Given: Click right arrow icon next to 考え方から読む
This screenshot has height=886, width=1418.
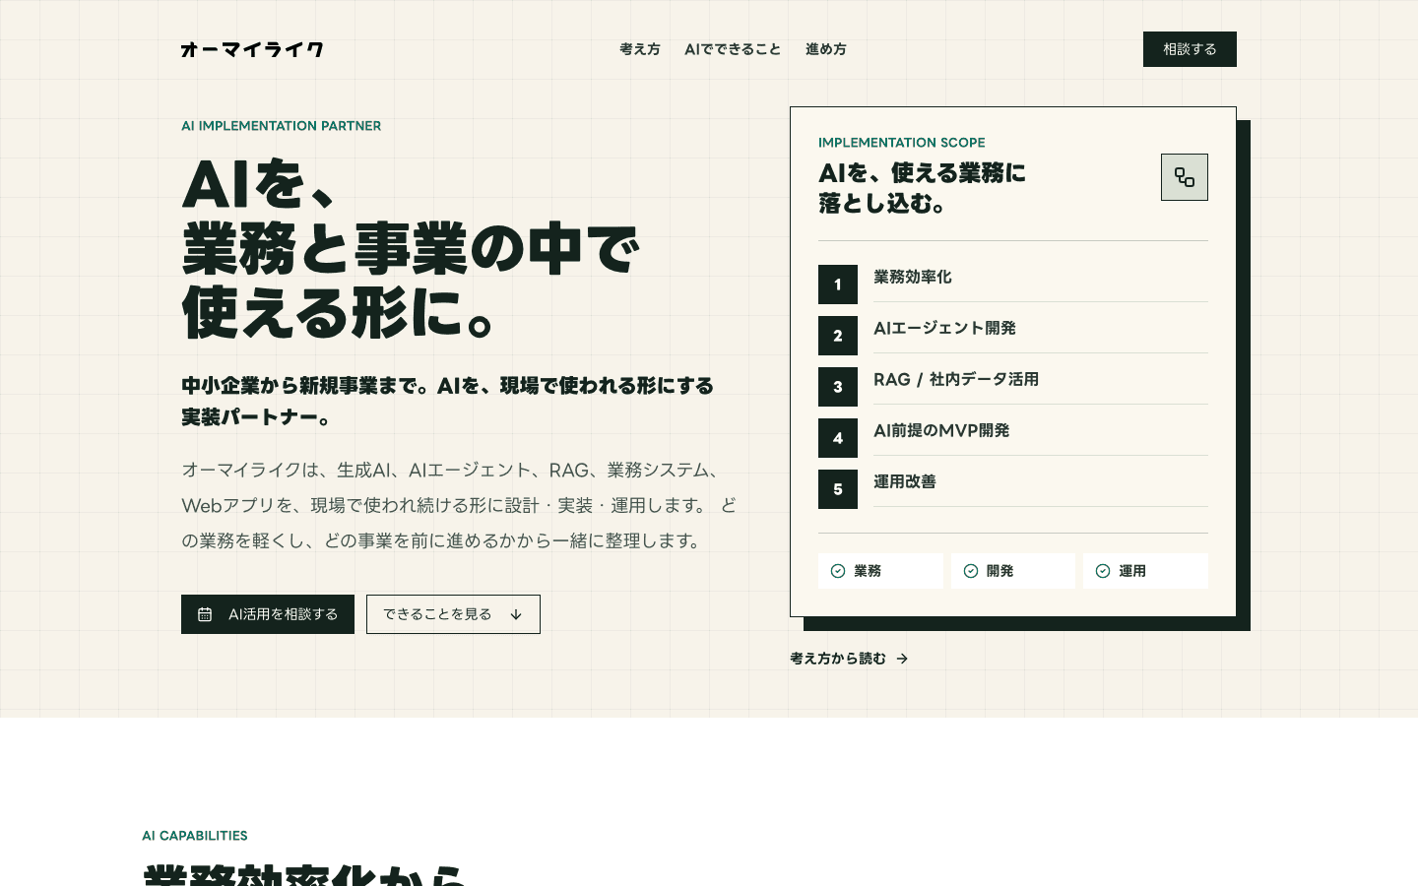Looking at the screenshot, I should pyautogui.click(x=902, y=659).
